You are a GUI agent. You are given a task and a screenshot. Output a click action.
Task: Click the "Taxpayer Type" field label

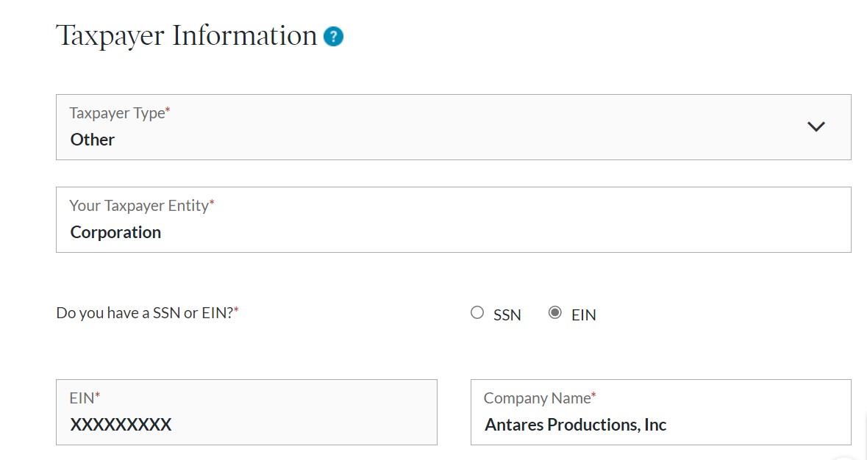click(x=119, y=113)
